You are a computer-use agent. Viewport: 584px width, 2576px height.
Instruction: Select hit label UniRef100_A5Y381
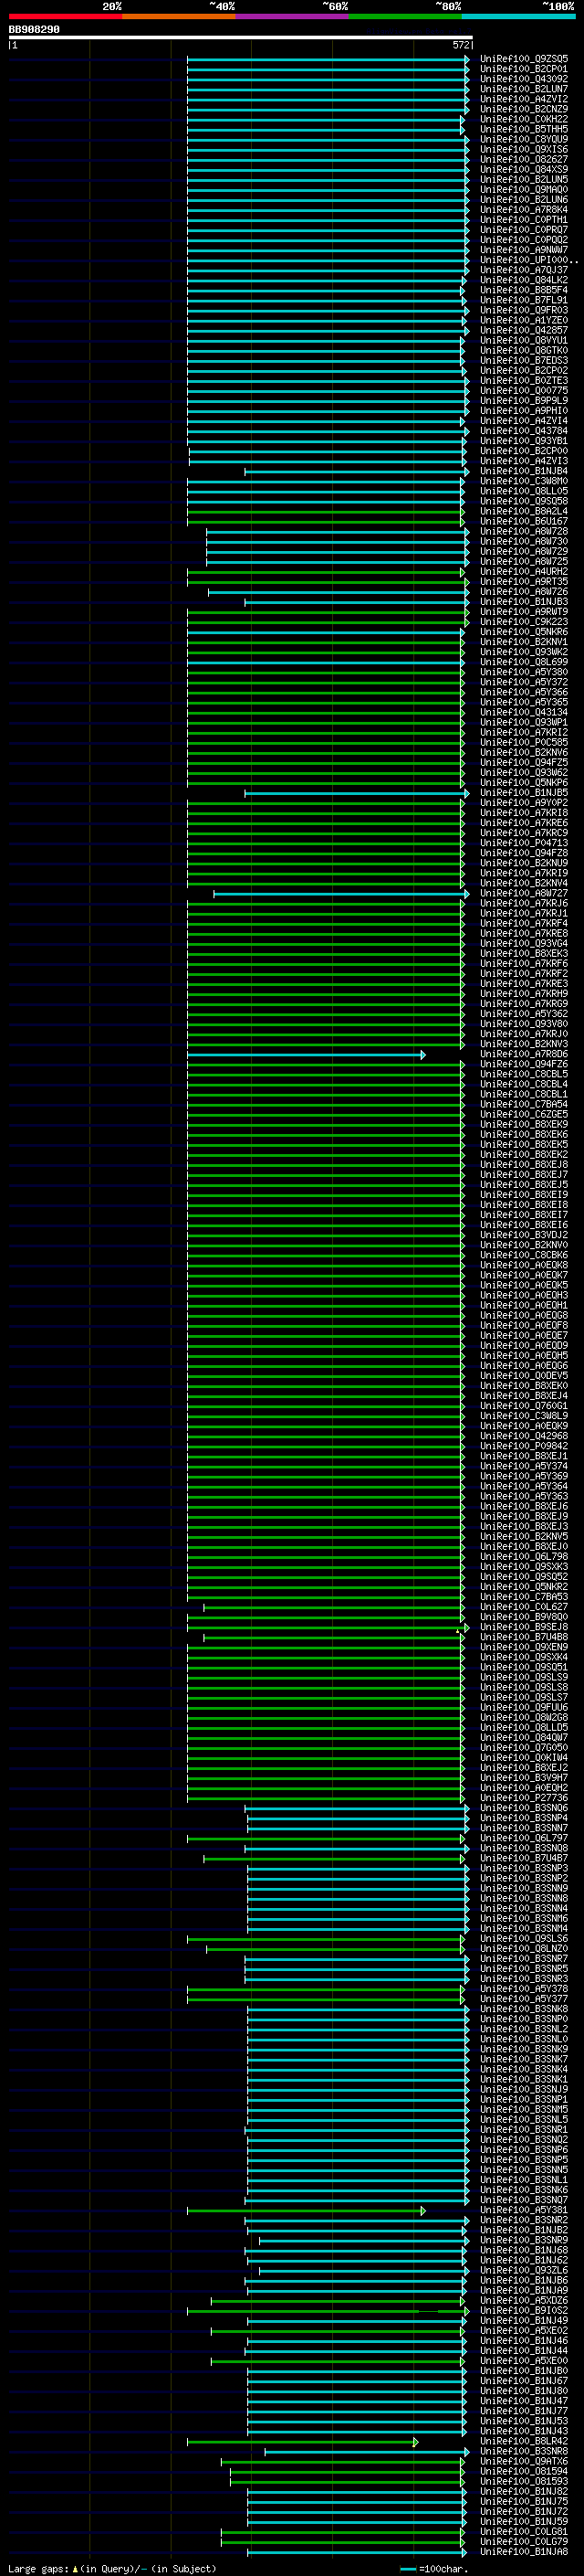pos(524,2210)
